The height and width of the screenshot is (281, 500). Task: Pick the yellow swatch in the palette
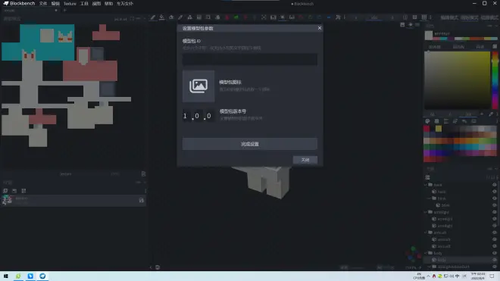[x=439, y=129]
